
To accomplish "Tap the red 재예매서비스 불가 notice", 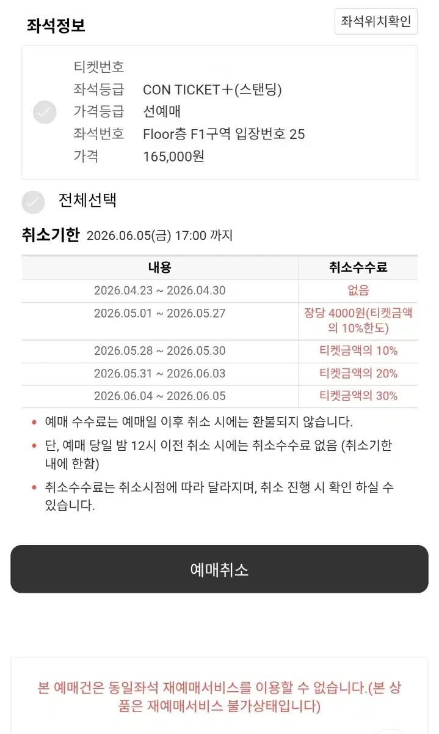I will coord(219,697).
